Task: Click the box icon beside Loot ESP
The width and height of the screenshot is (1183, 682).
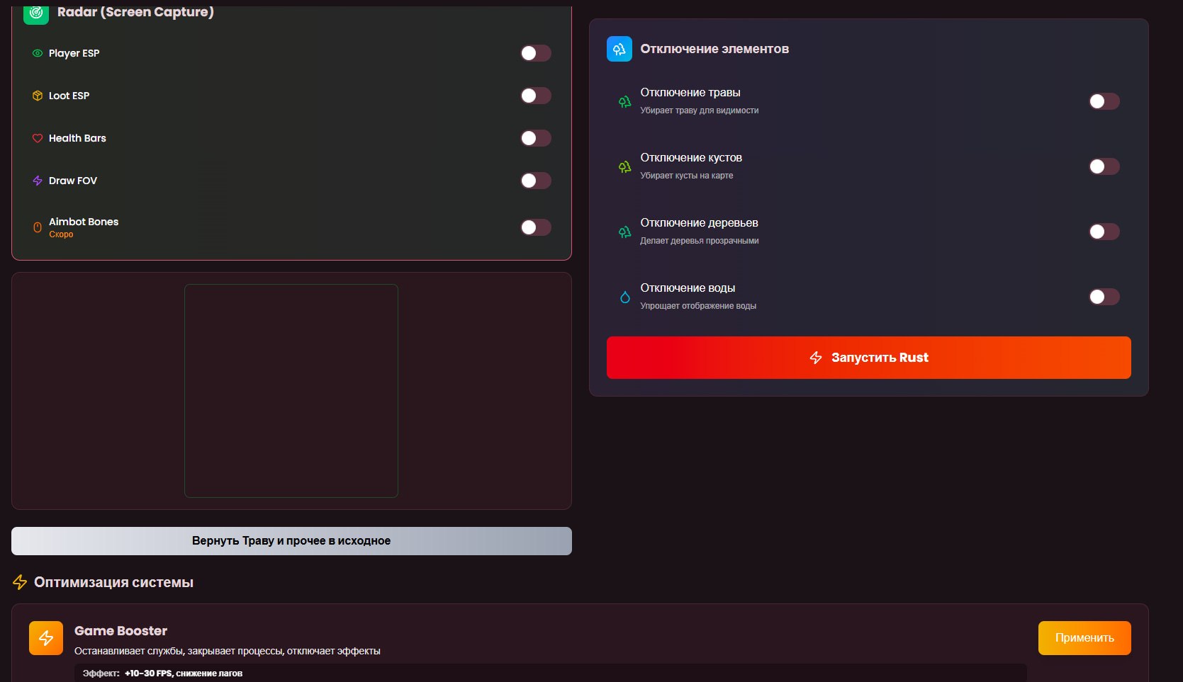Action: click(38, 96)
